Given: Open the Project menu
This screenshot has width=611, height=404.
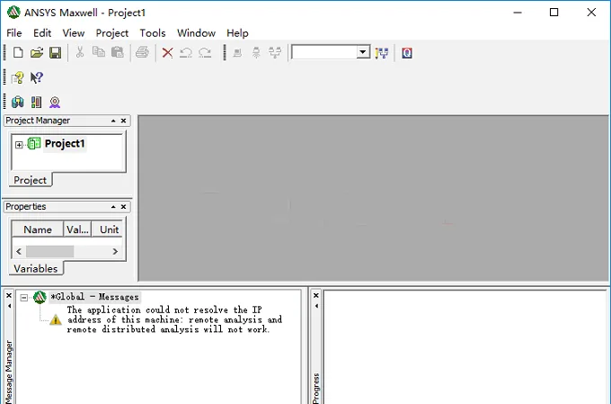Looking at the screenshot, I should pos(112,33).
